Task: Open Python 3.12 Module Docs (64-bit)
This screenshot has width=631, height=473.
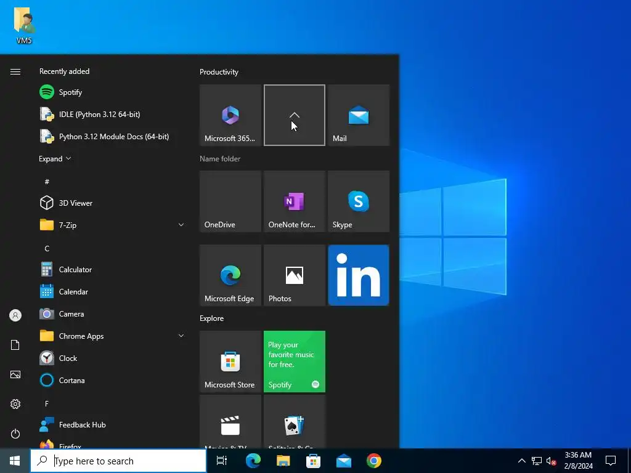Action: point(112,136)
